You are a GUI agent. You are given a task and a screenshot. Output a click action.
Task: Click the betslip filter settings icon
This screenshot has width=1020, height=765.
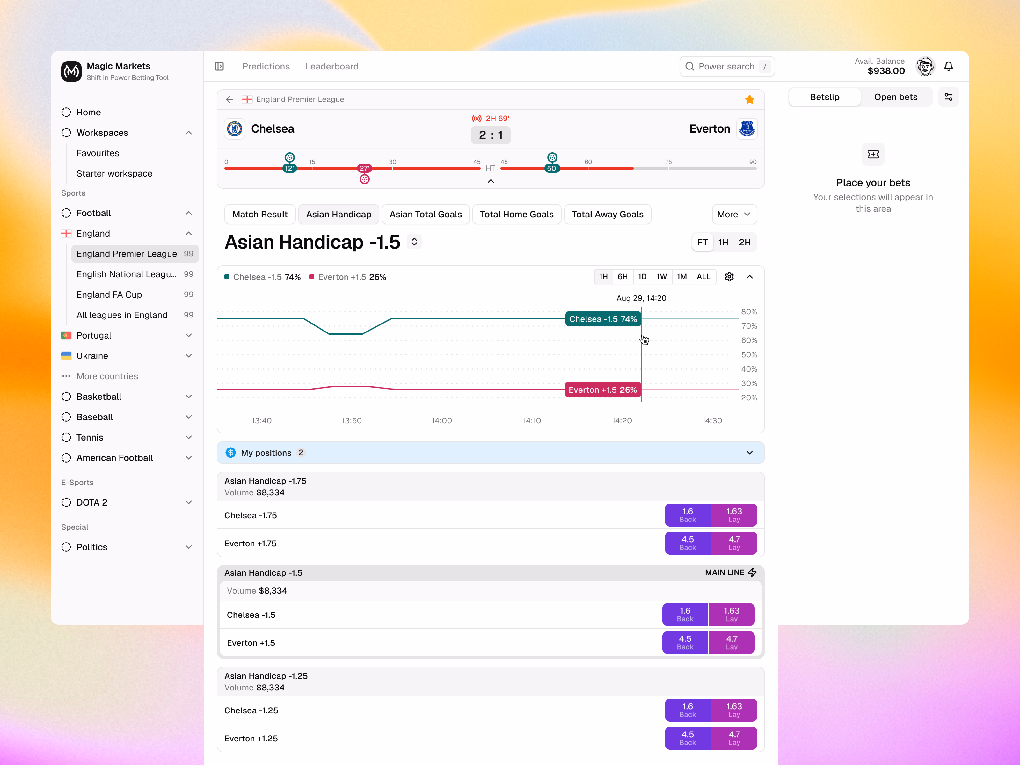click(949, 97)
